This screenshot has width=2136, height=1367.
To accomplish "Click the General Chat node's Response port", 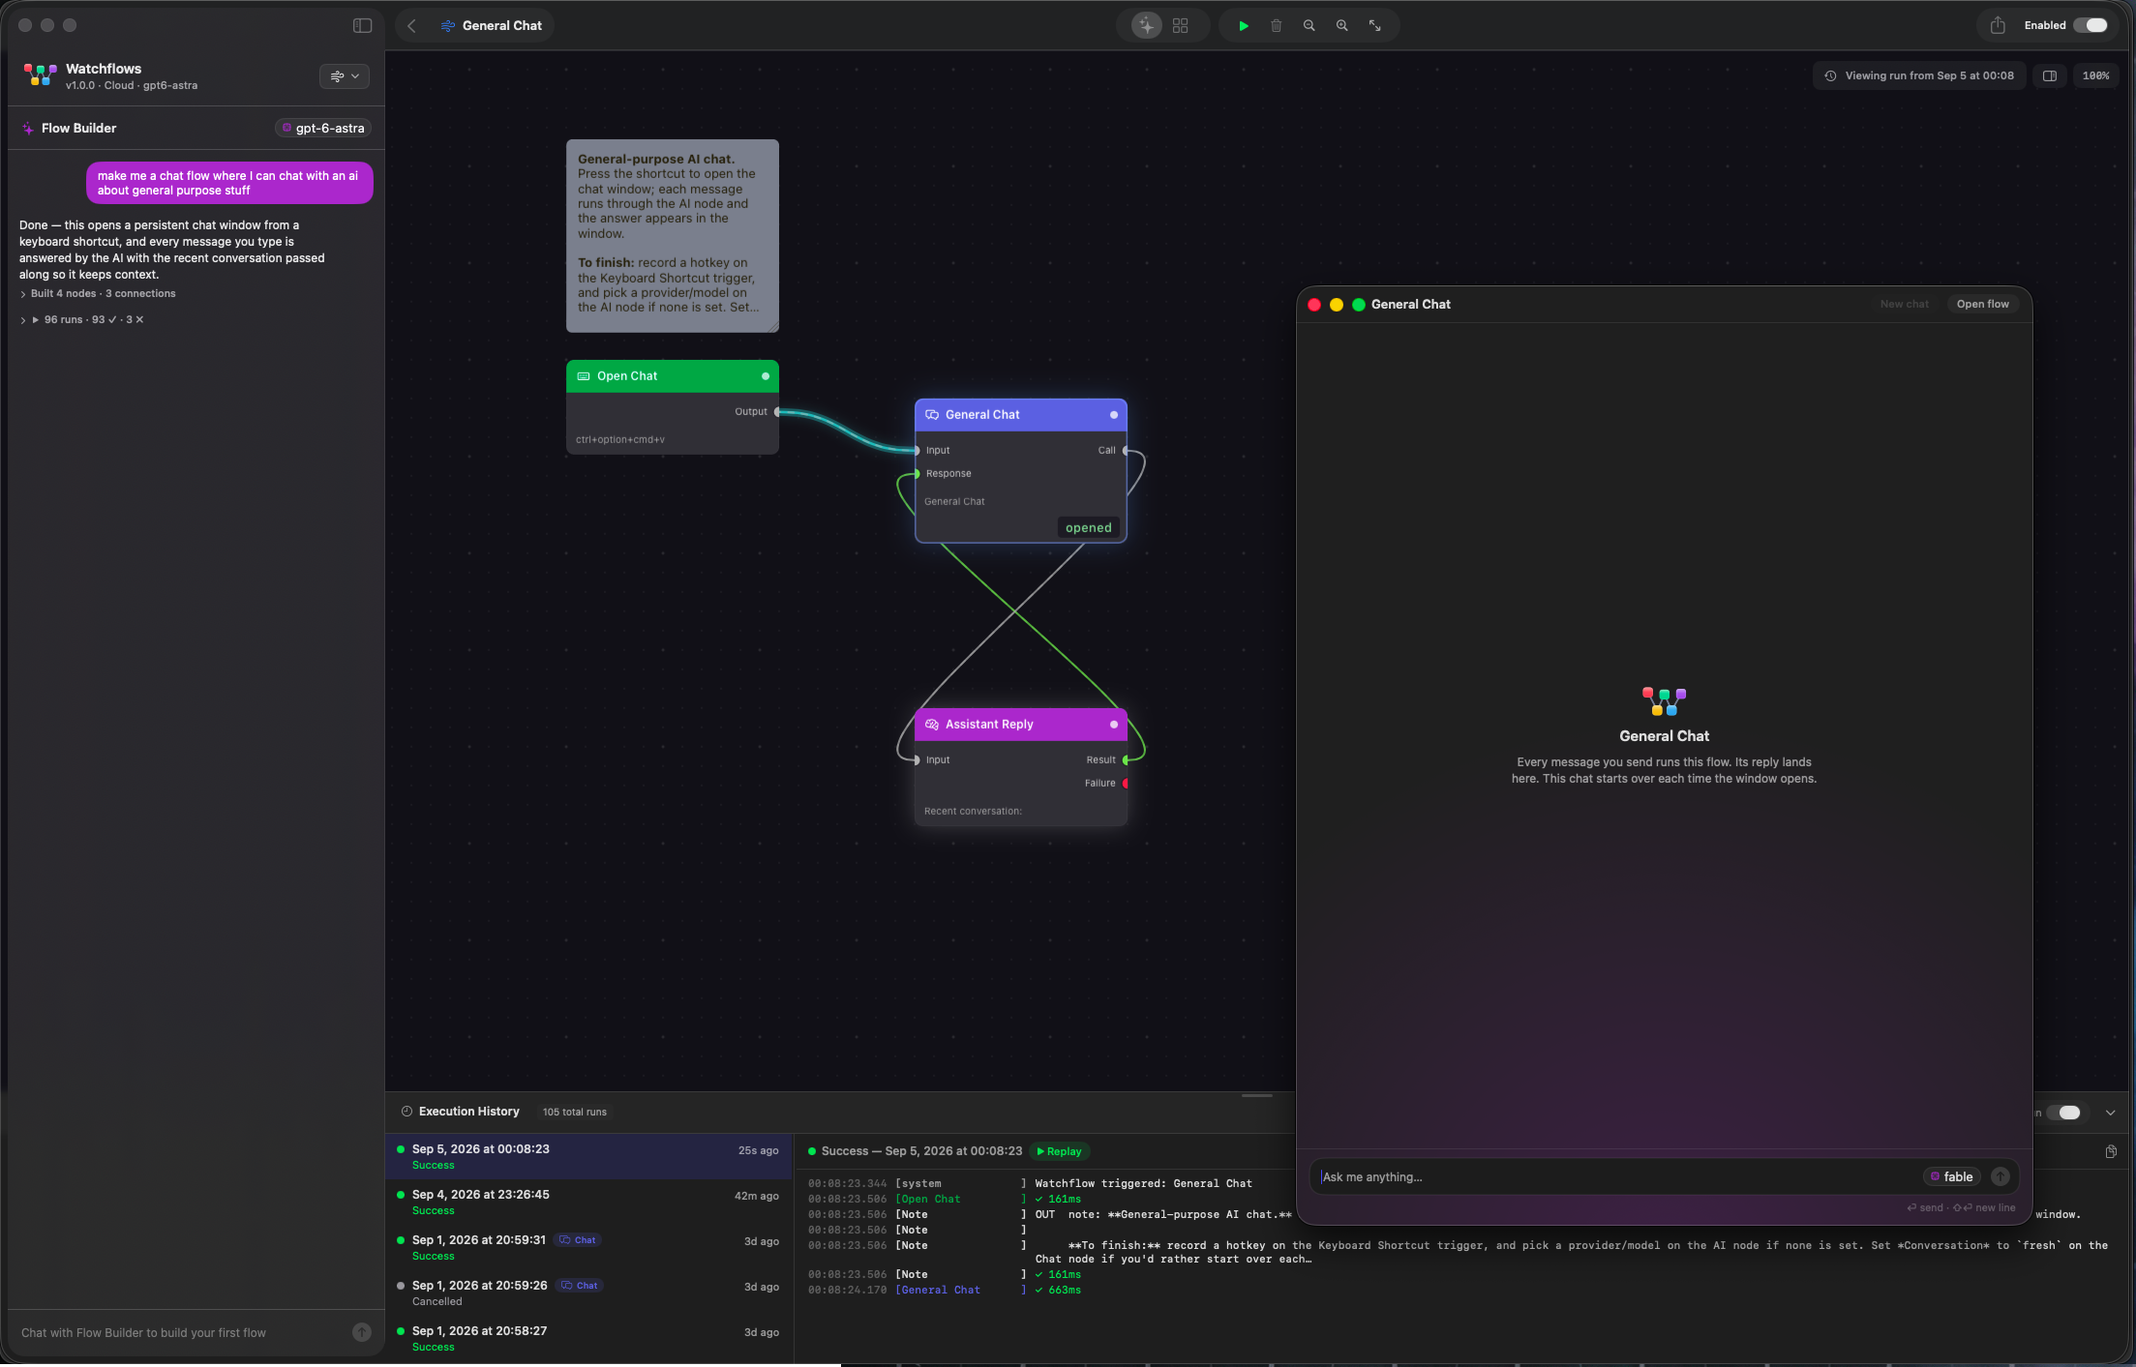I will 917,474.
